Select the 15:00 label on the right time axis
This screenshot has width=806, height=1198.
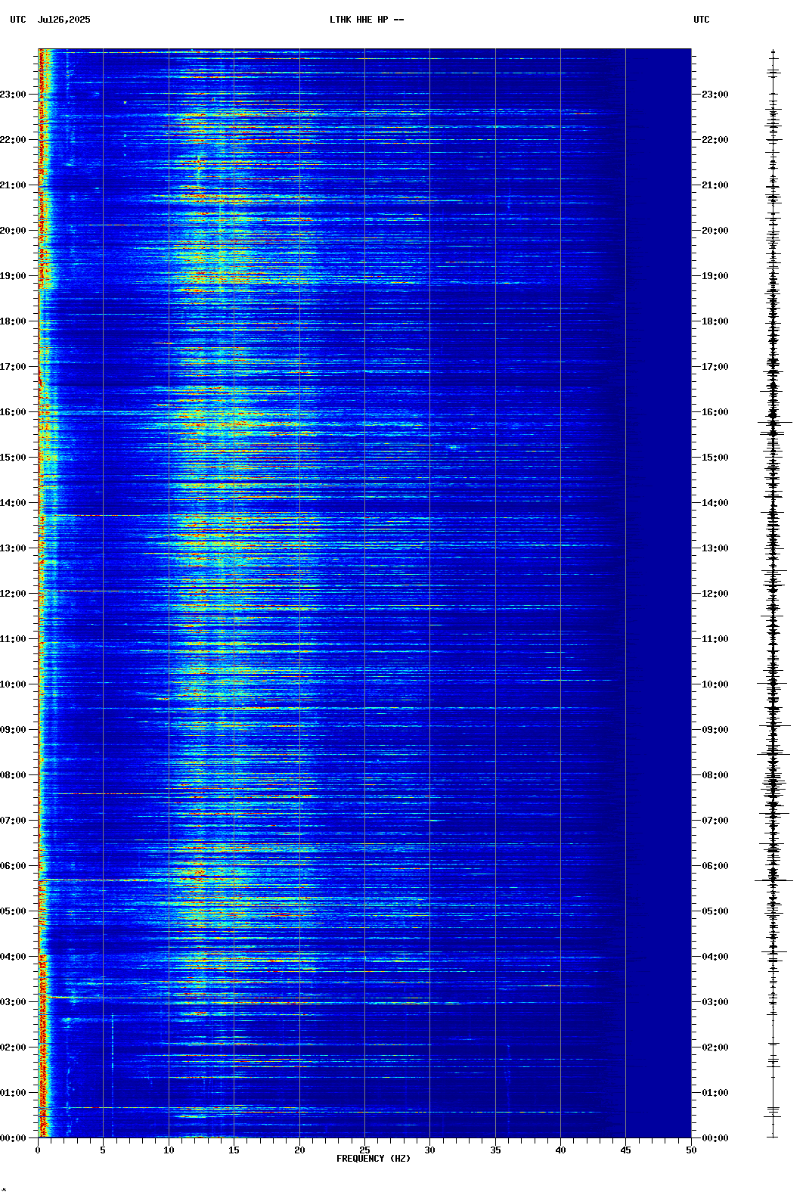click(x=715, y=458)
